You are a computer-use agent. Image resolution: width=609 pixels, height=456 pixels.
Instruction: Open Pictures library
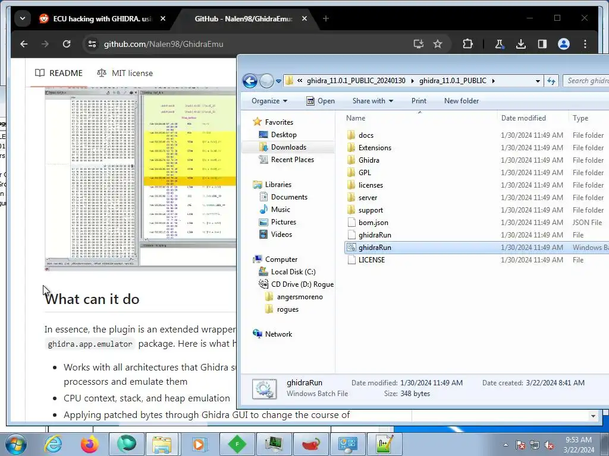point(283,222)
